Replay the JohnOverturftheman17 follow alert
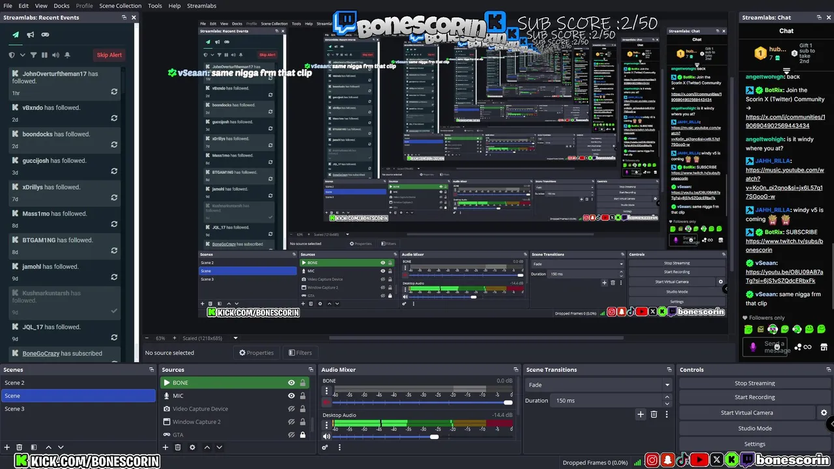Viewport: 834px width, 469px height. (114, 92)
